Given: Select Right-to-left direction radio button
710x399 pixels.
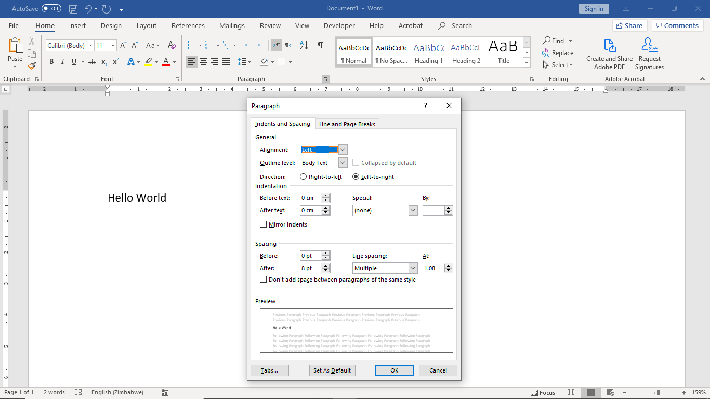Looking at the screenshot, I should [x=304, y=177].
